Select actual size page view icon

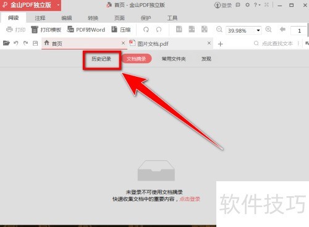click(x=179, y=29)
